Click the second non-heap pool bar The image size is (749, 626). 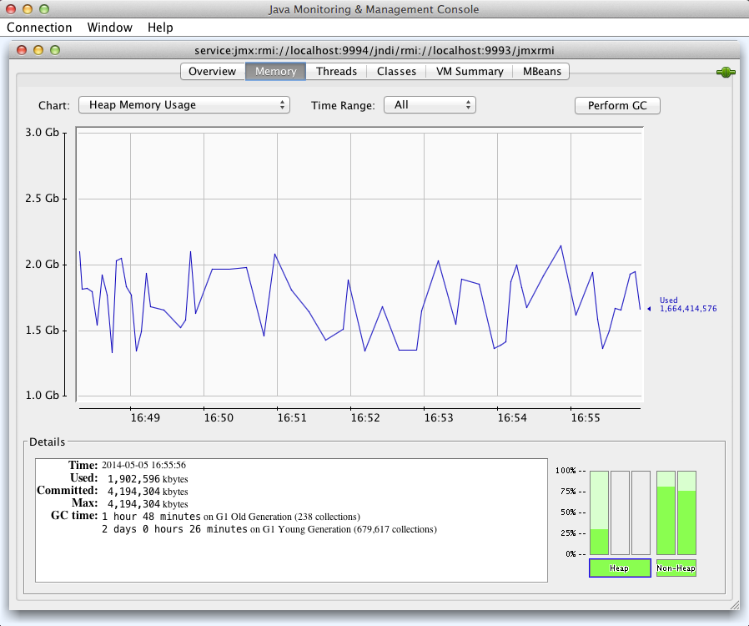(687, 512)
